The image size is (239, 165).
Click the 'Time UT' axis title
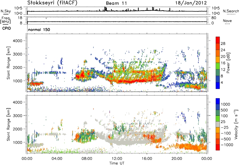(117, 163)
